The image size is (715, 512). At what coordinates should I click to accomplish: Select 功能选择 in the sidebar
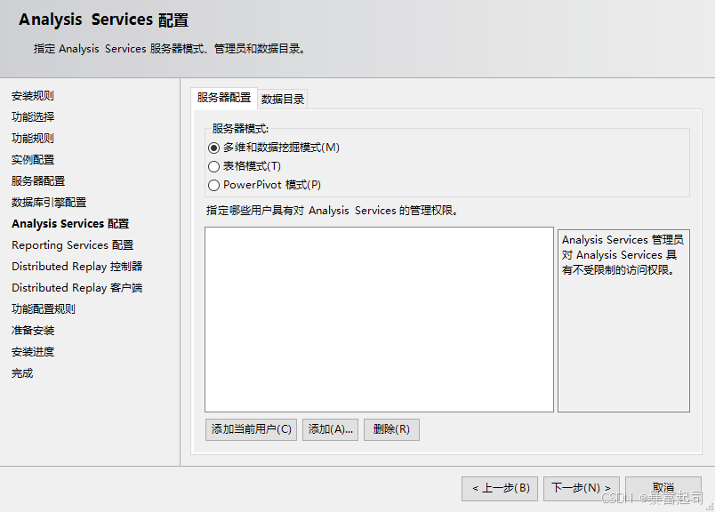pos(33,117)
